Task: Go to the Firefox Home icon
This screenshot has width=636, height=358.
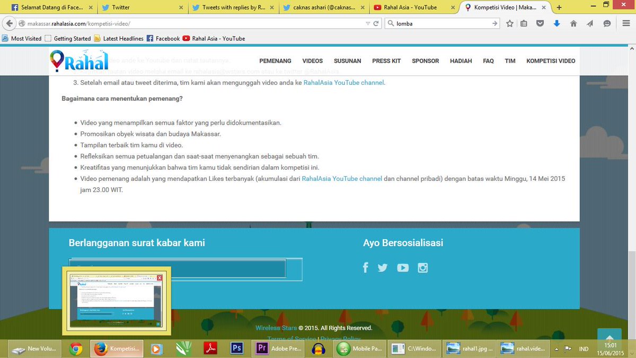Action: (573, 24)
